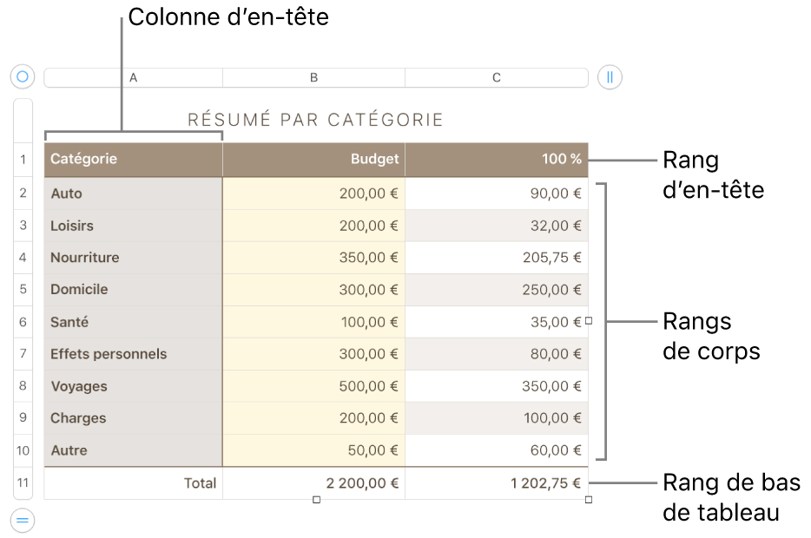Select column header C
811x538 pixels.
coord(497,76)
